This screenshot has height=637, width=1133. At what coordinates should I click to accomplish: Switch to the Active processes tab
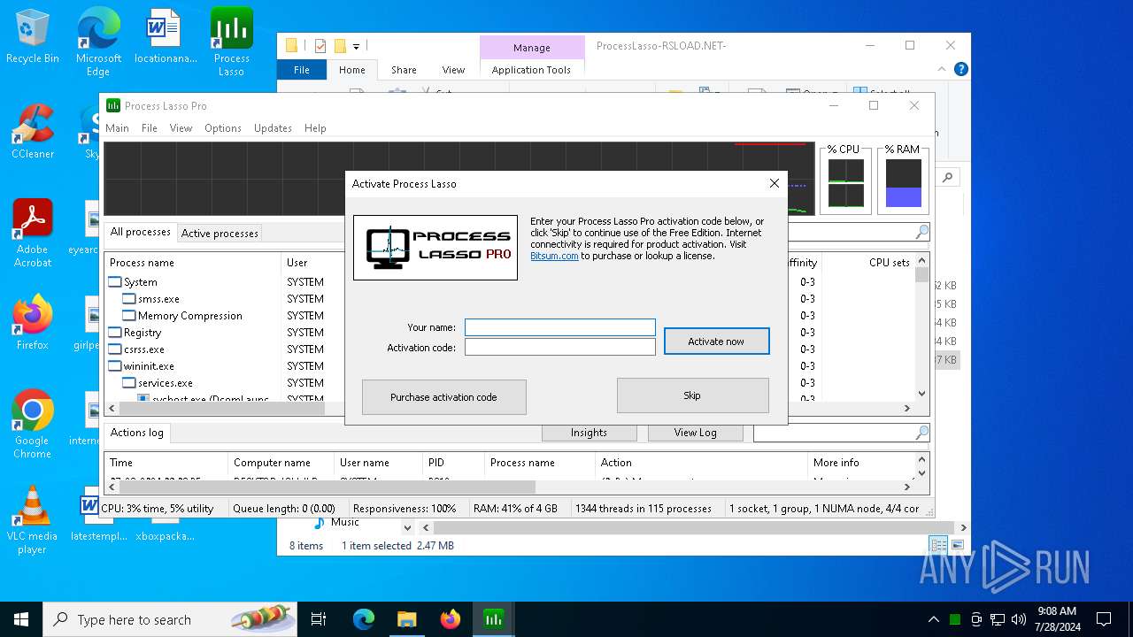click(220, 234)
